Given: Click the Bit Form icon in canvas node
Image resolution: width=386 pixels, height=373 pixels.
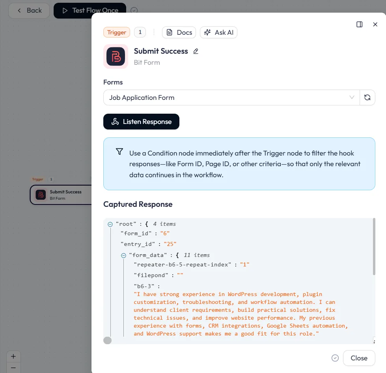Looking at the screenshot, I should (41, 195).
